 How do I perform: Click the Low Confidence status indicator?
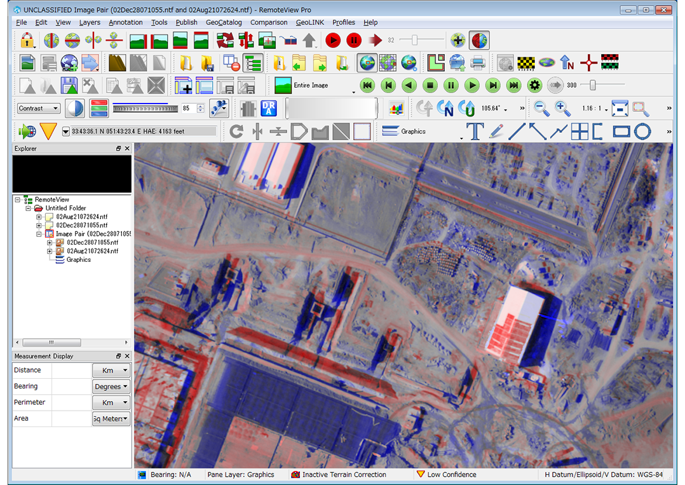445,474
